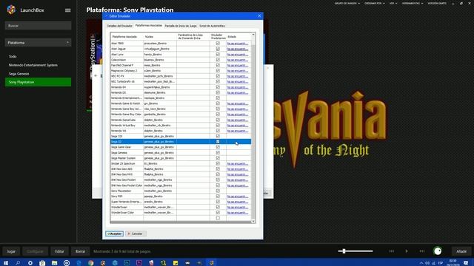Viewport: 474px width, 266px height.
Task: Open the Ver dropdown menu
Action: click(x=393, y=3)
